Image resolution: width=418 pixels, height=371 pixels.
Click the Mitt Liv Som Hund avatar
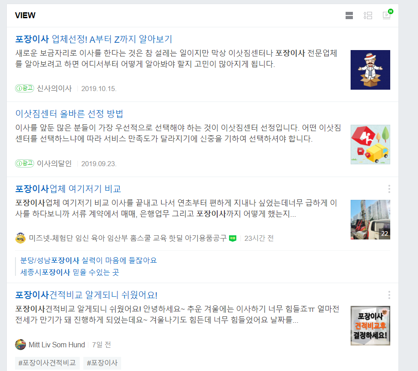[20, 345]
